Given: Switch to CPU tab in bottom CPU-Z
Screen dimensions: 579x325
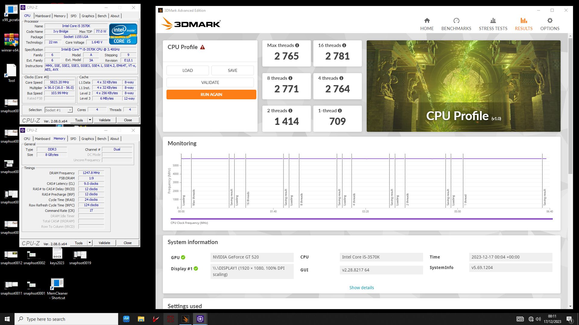Looking at the screenshot, I should pyautogui.click(x=27, y=139).
